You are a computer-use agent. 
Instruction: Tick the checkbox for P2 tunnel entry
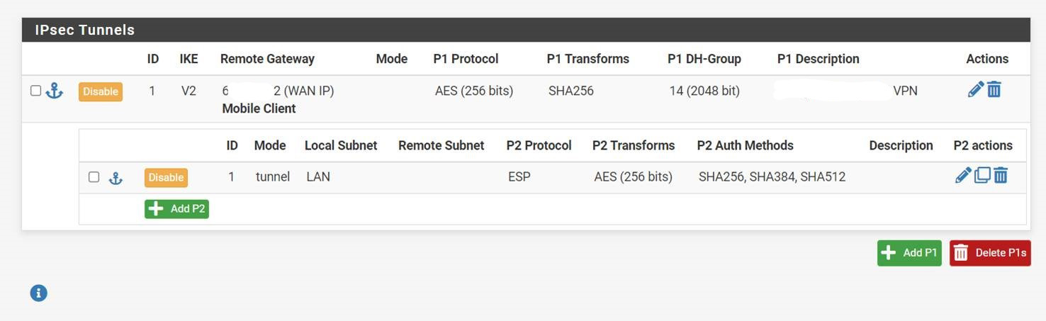[x=94, y=176]
